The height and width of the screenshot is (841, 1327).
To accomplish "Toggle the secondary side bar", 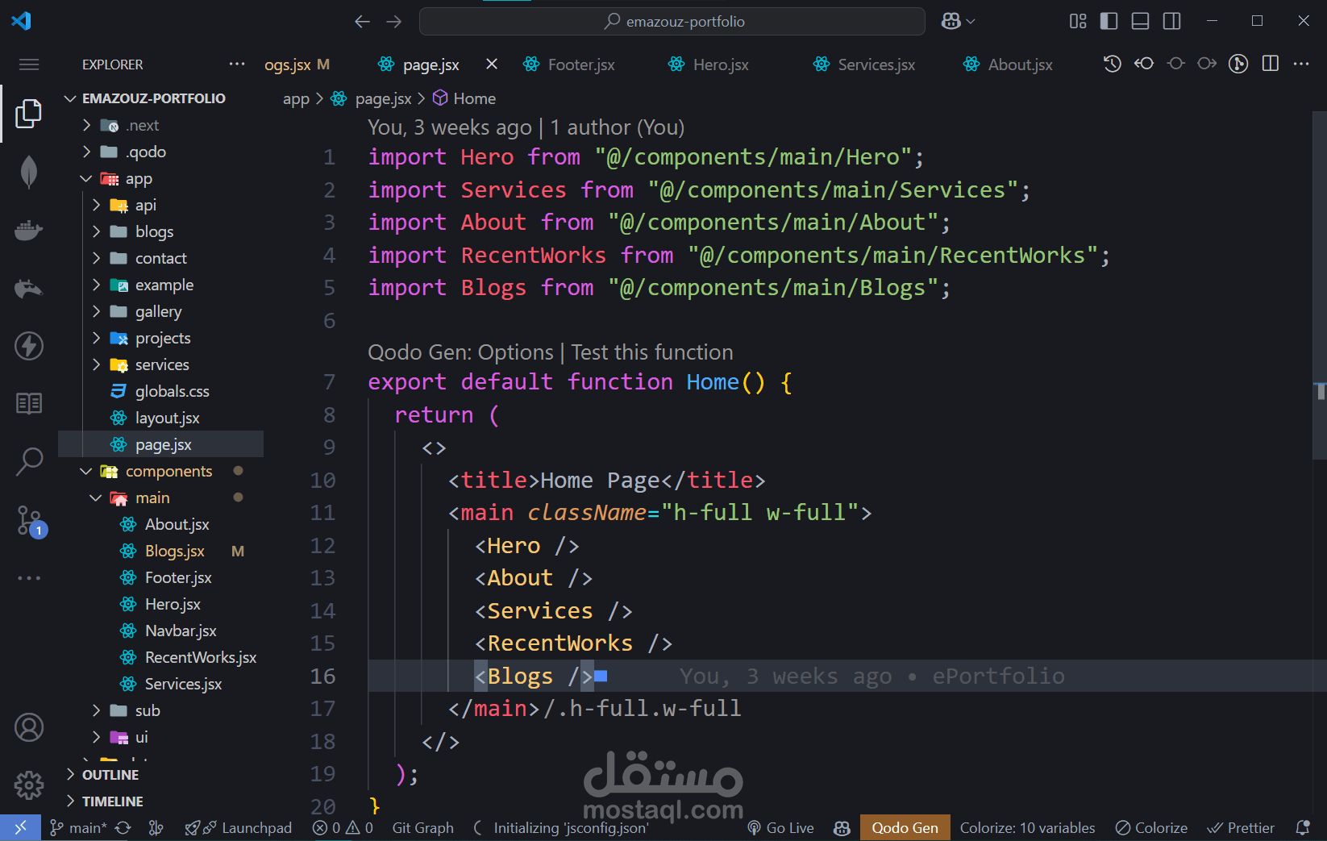I will 1171,22.
